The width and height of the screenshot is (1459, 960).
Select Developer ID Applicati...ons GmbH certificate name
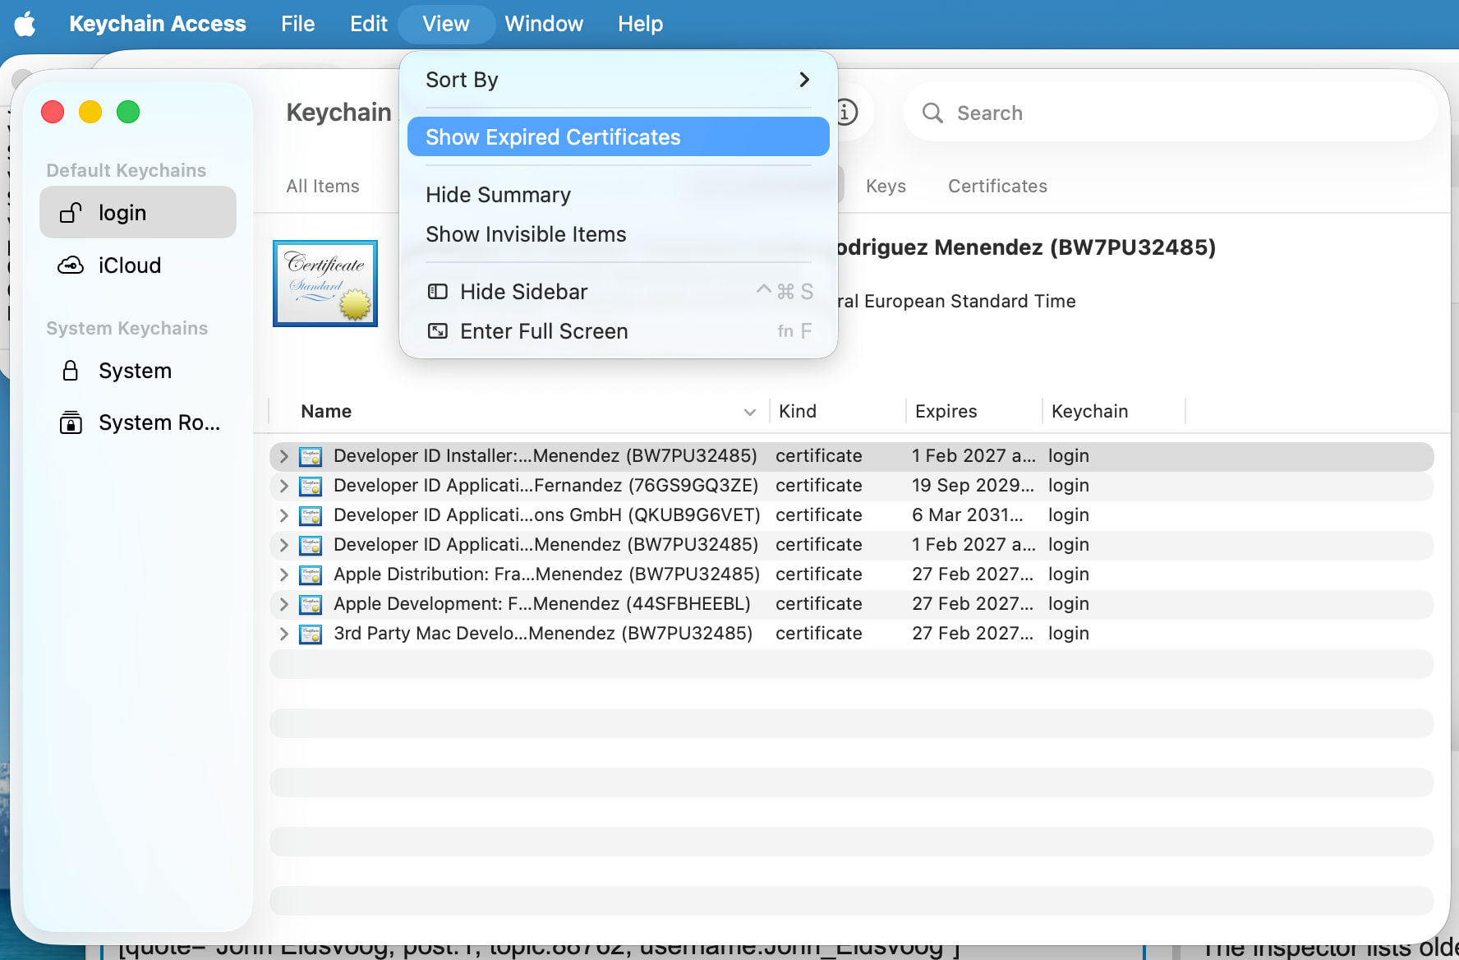point(547,515)
